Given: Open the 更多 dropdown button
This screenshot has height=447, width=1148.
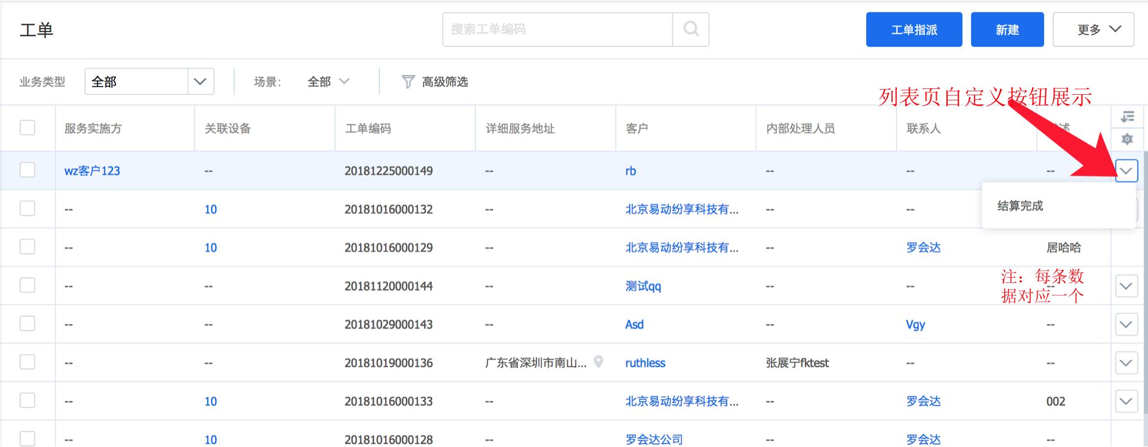Looking at the screenshot, I should click(x=1093, y=29).
